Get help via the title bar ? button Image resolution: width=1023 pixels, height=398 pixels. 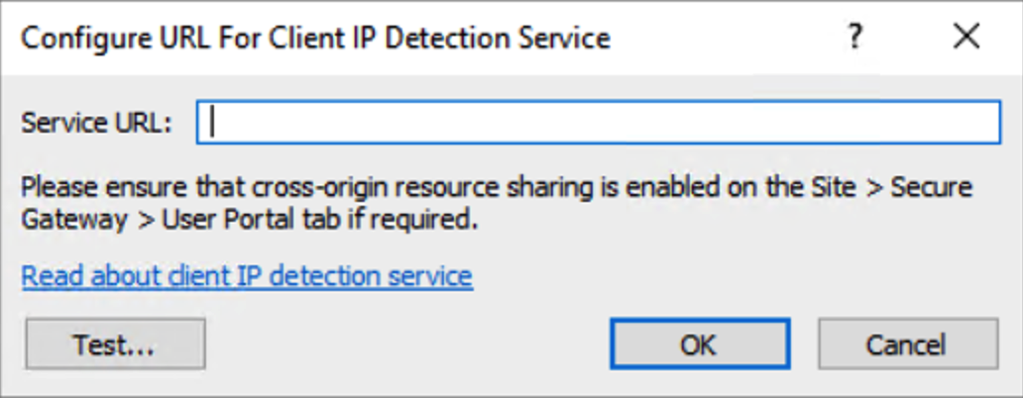[852, 38]
